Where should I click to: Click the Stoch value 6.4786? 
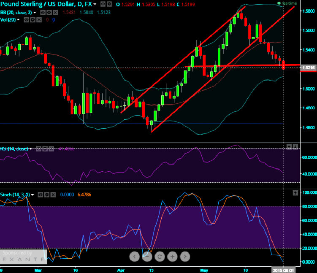point(84,195)
